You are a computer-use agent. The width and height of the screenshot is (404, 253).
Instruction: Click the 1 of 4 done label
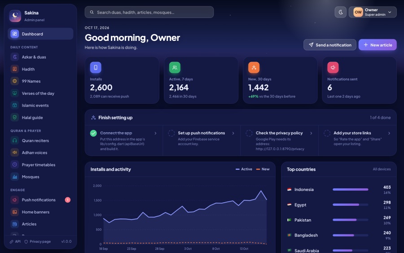380,118
